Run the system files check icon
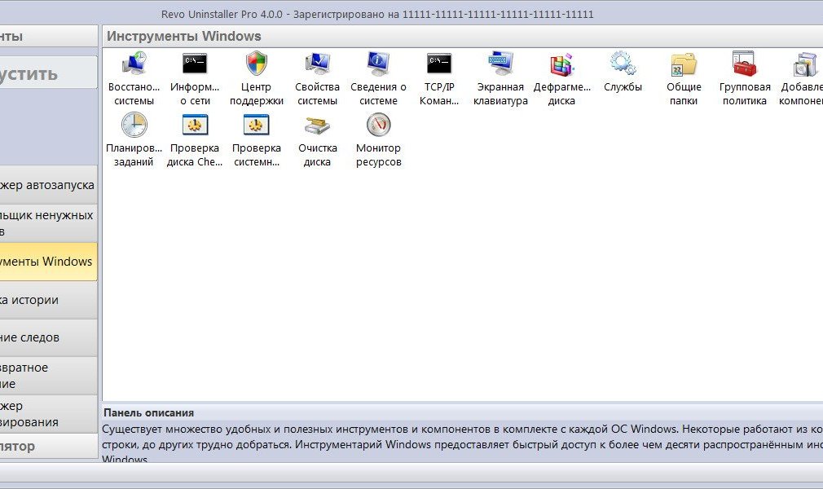The height and width of the screenshot is (489, 823). 256,126
